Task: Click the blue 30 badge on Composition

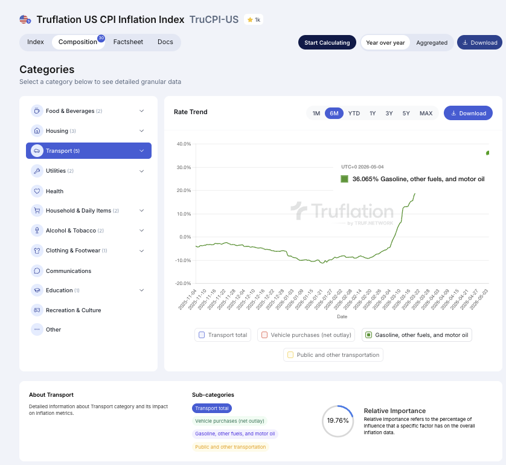Action: 101,38
